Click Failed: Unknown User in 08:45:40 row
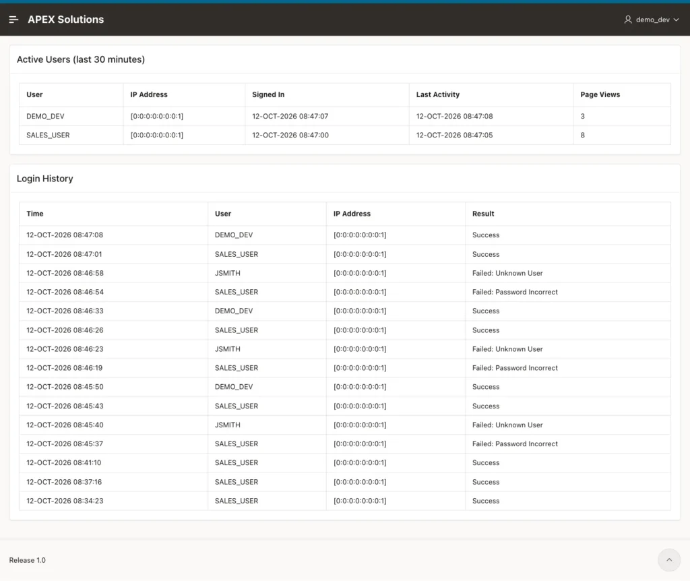Screen dimensions: 690x581 click(507, 425)
